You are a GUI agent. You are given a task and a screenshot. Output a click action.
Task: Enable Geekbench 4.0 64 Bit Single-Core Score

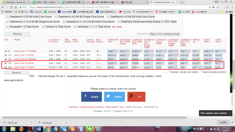tap(56, 17)
